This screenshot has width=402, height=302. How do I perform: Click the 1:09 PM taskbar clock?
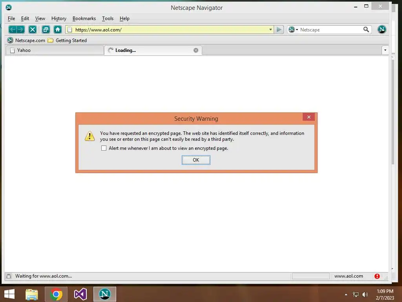(385, 291)
